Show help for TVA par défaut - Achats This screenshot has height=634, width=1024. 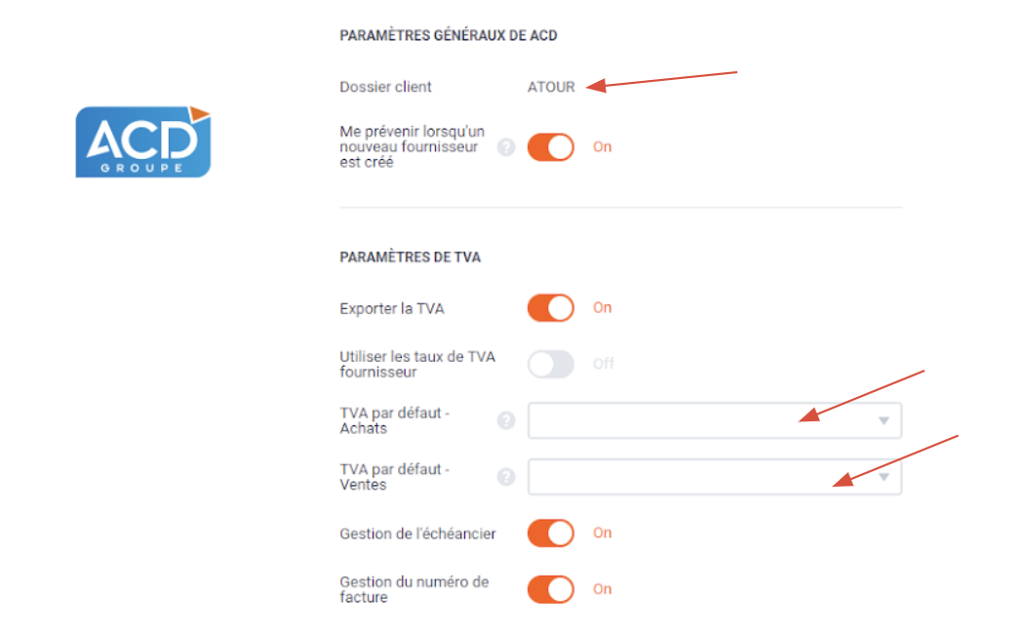pos(506,420)
